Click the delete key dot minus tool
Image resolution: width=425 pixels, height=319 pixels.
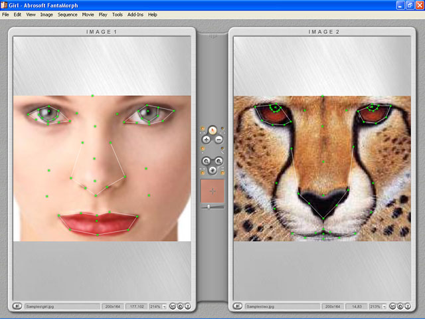click(218, 140)
